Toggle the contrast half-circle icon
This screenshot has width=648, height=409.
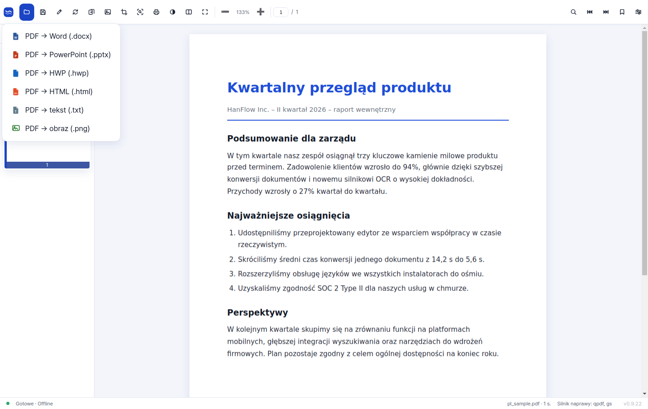tap(172, 12)
